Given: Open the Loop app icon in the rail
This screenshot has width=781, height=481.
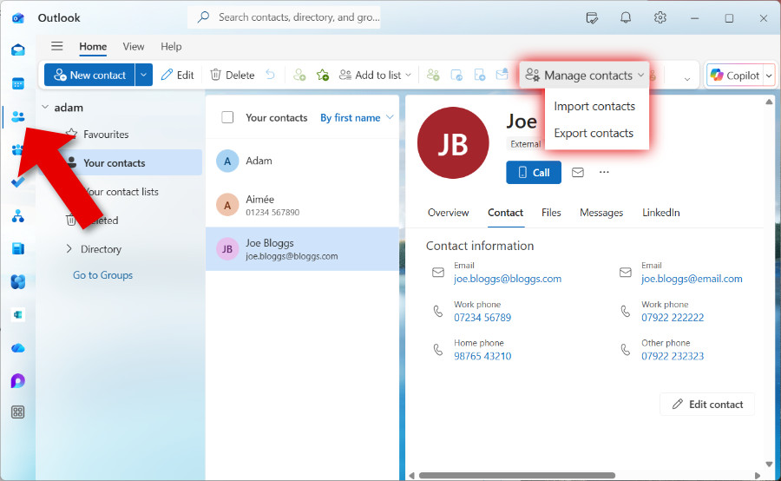Looking at the screenshot, I should click(x=18, y=381).
